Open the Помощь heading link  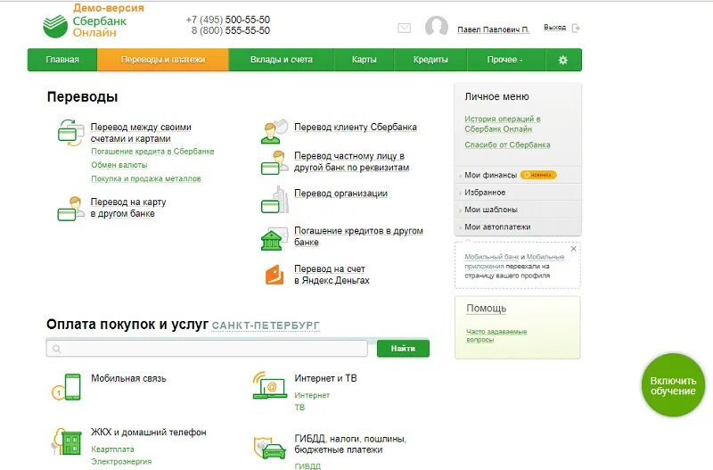(x=486, y=309)
